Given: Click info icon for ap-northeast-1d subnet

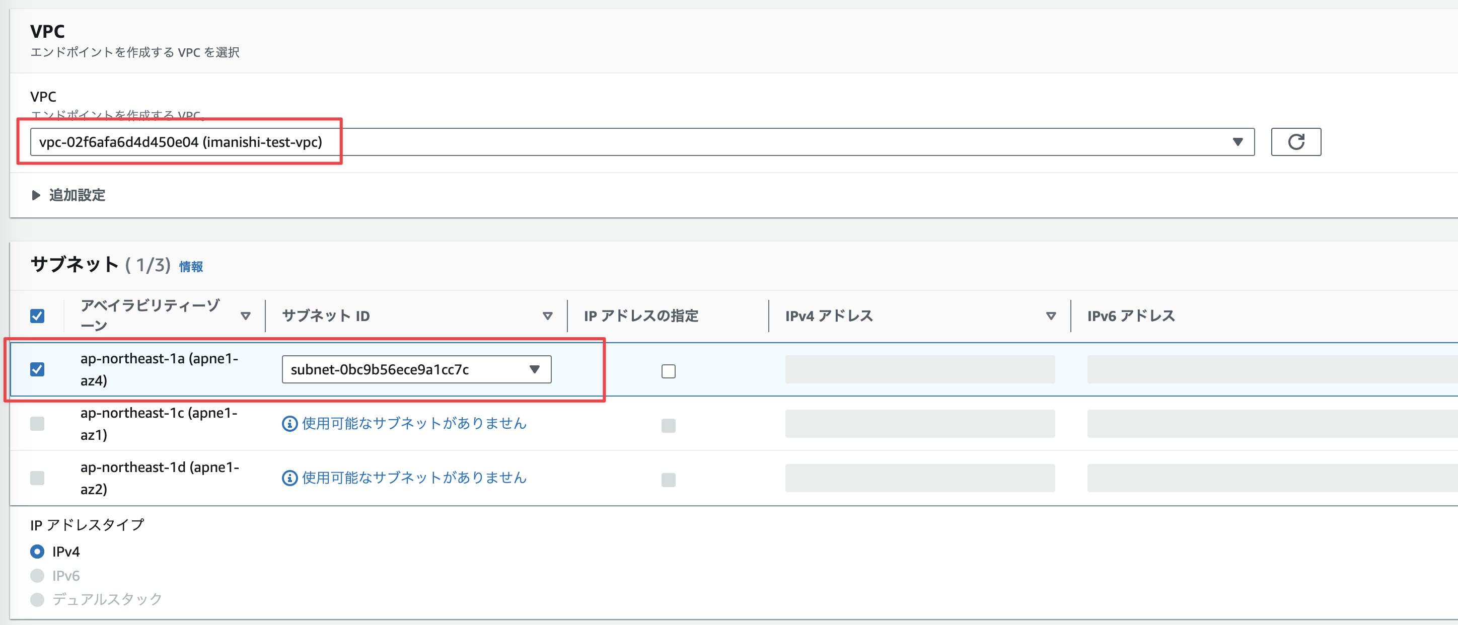Looking at the screenshot, I should (289, 478).
